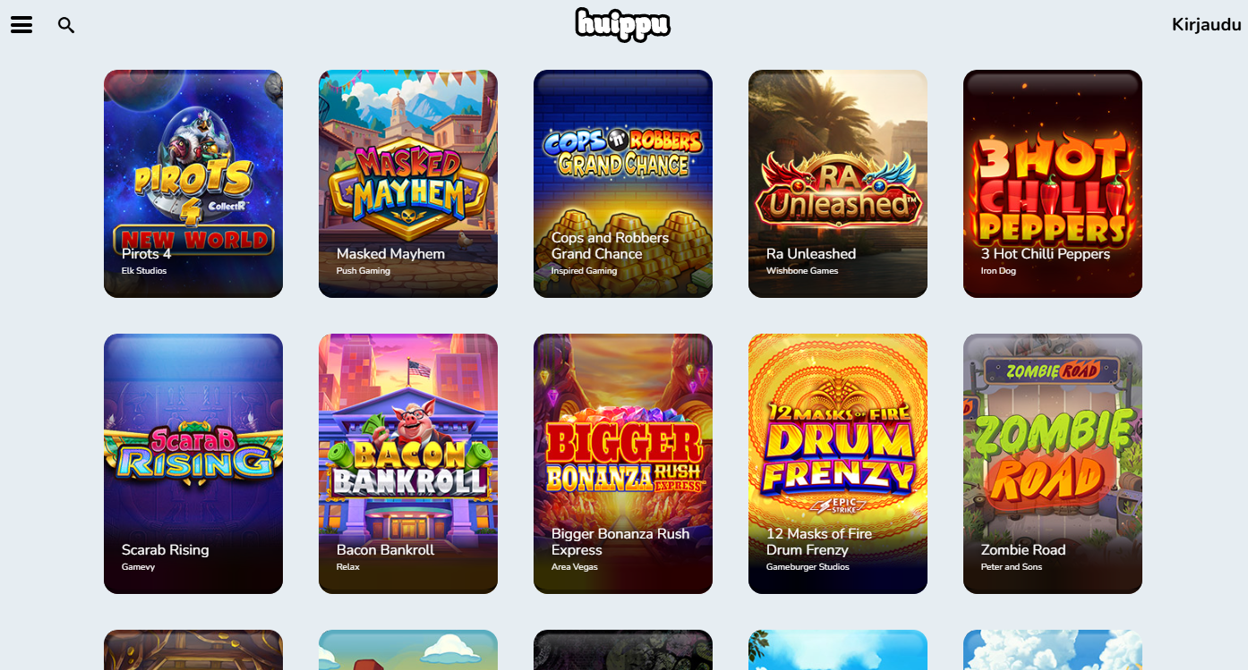Open the hamburger menu
Viewport: 1248px width, 670px height.
[x=21, y=25]
